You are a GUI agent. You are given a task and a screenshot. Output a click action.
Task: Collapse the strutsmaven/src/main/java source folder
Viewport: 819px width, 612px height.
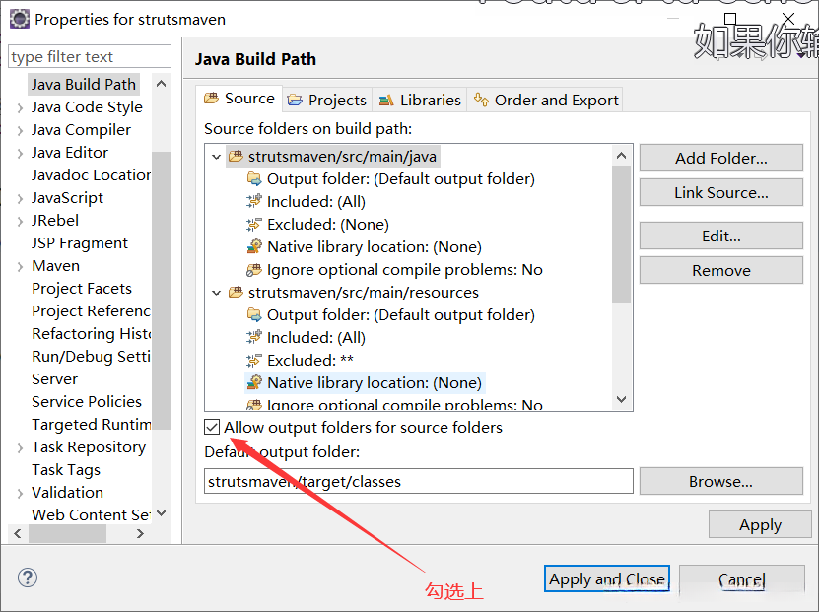pyautogui.click(x=216, y=157)
